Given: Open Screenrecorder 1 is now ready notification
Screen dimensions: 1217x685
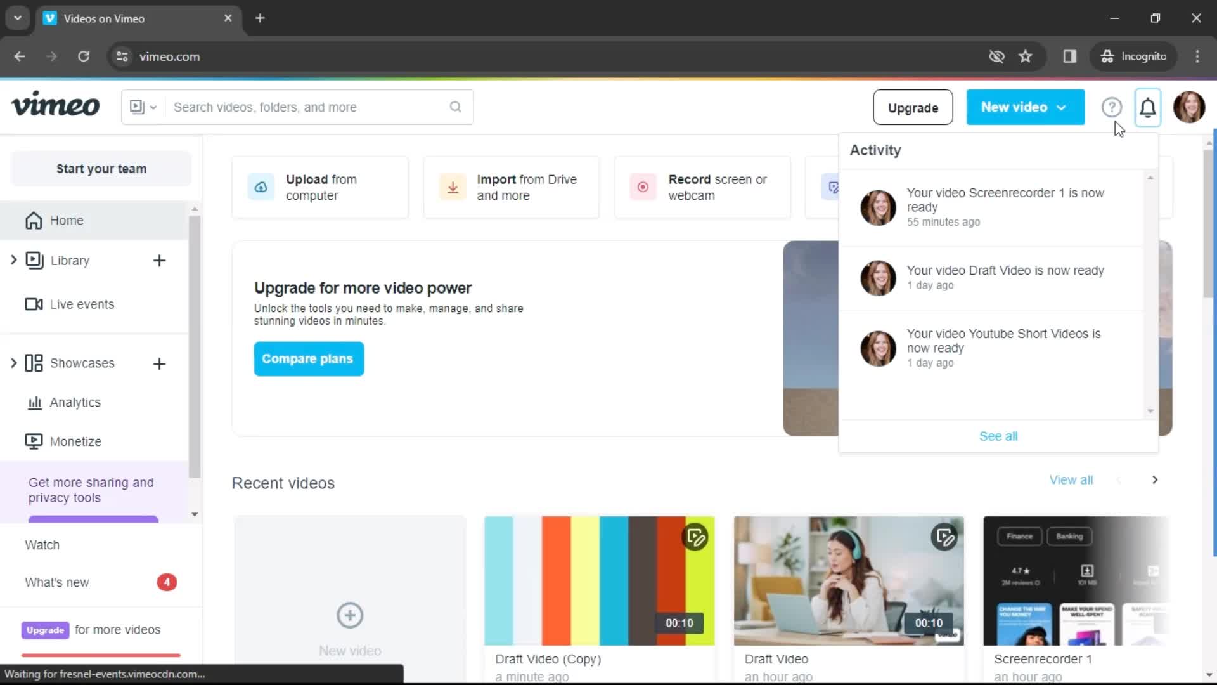Looking at the screenshot, I should (991, 207).
